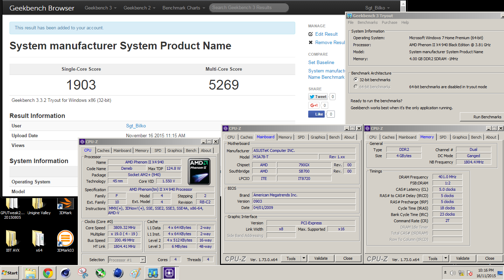The height and width of the screenshot is (280, 504).
Task: Click Close button in Memory CPU-Z window
Action: (x=490, y=258)
